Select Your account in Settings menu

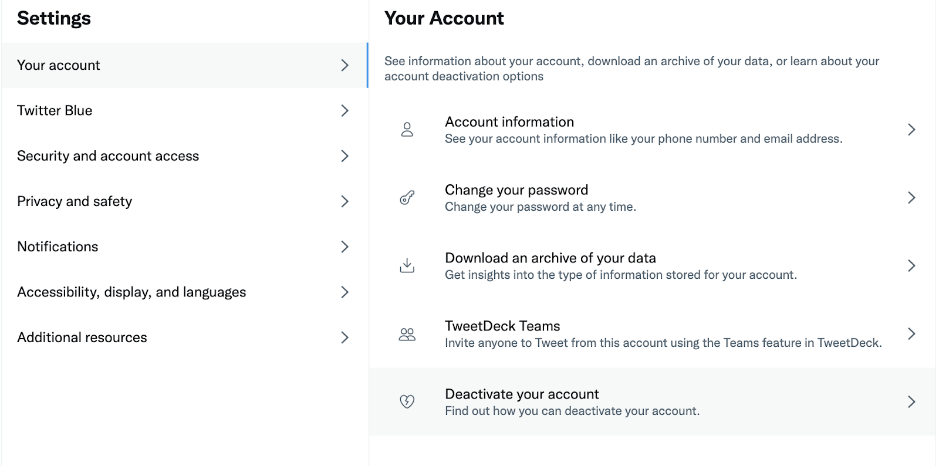(59, 65)
